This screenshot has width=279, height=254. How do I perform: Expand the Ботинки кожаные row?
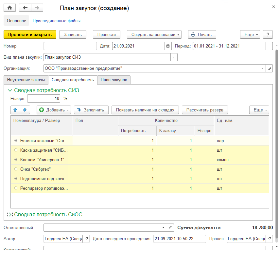[15, 141]
